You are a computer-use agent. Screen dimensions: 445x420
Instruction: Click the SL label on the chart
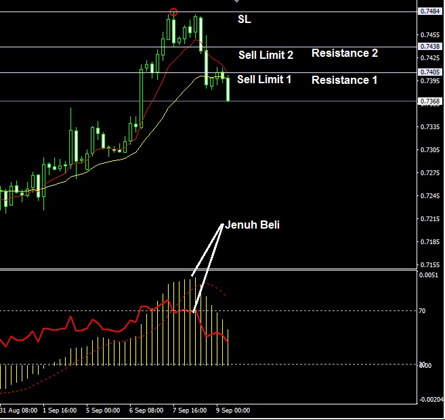(x=245, y=19)
